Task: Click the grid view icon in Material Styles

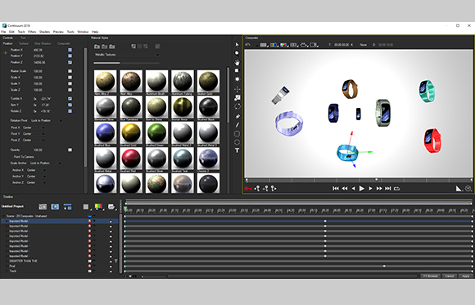Action: (157, 47)
